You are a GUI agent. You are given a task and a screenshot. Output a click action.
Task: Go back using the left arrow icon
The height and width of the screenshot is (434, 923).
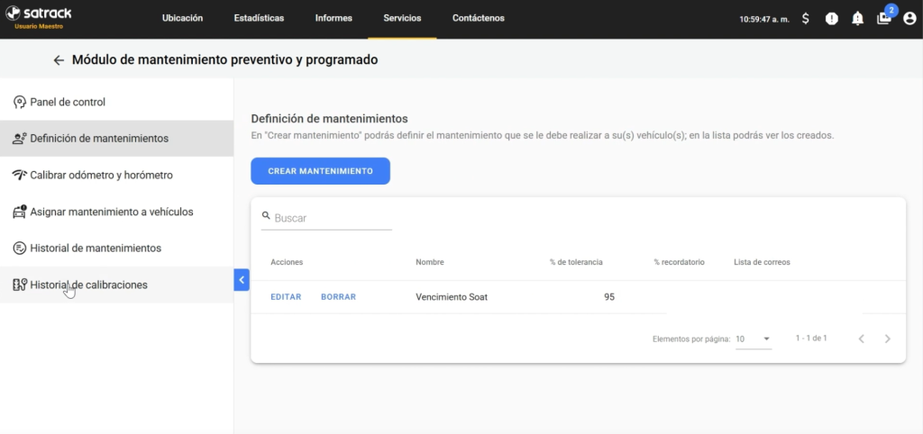point(59,60)
